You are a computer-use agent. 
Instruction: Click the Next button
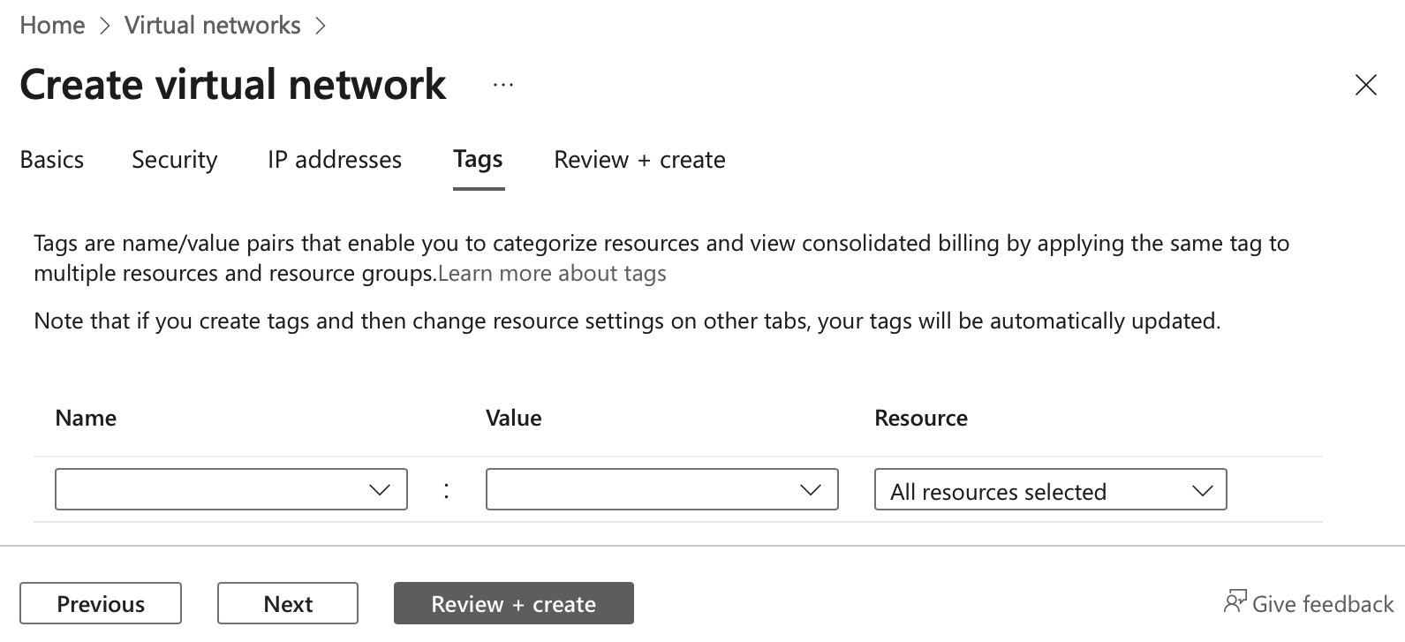[x=288, y=603]
